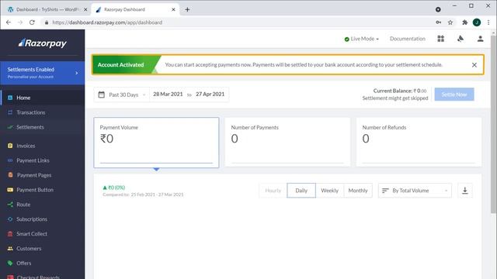Viewport: 497px width, 279px height.
Task: Open the announcements icon in the header
Action: (461, 39)
